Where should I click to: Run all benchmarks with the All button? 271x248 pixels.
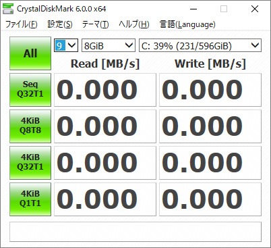[30, 53]
